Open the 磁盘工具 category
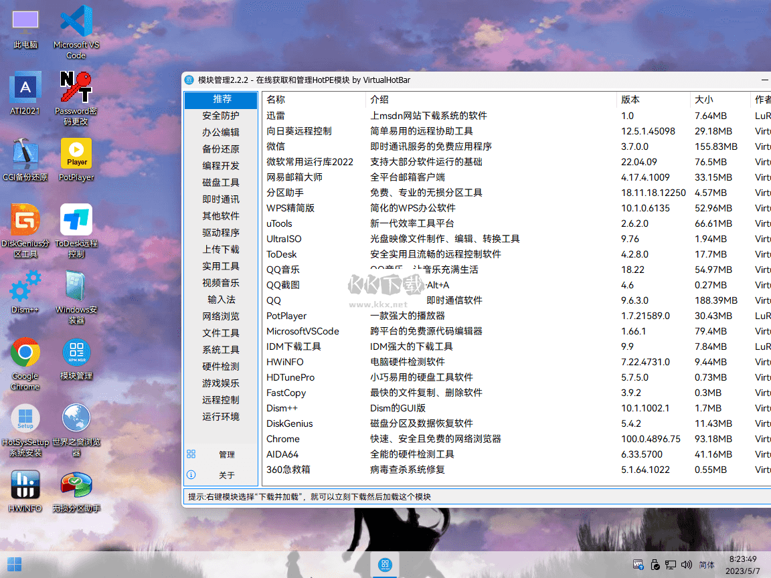This screenshot has height=578, width=771. coord(221,183)
